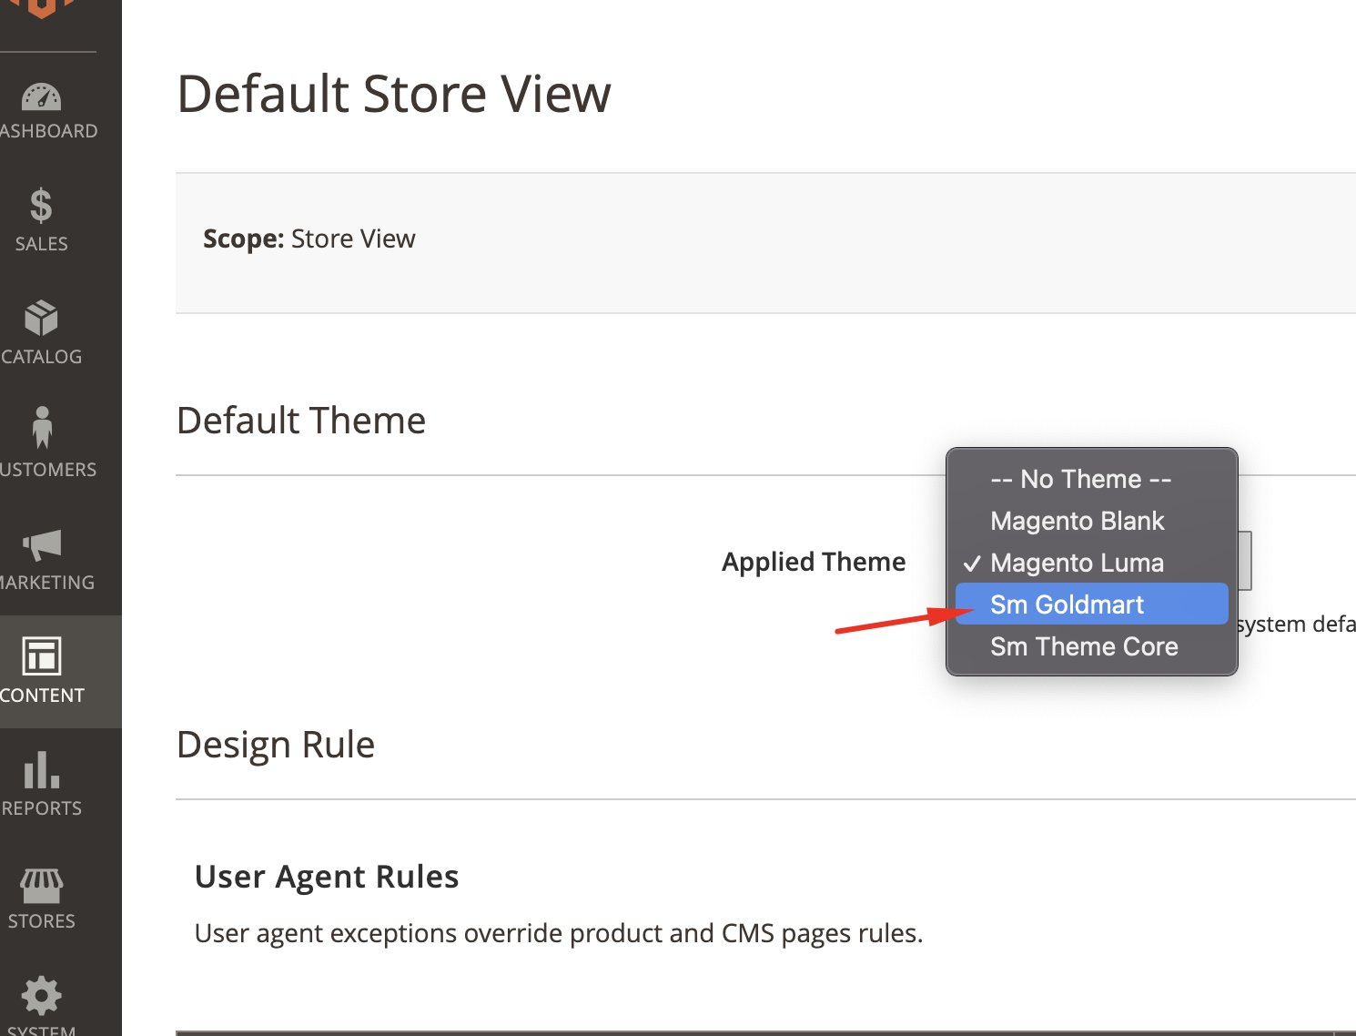The height and width of the screenshot is (1036, 1356).
Task: Click the Scope: Store View text
Action: [309, 239]
